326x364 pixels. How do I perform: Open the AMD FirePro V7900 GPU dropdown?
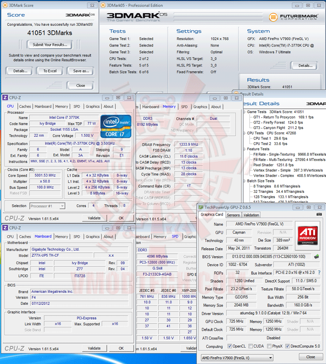(237, 358)
